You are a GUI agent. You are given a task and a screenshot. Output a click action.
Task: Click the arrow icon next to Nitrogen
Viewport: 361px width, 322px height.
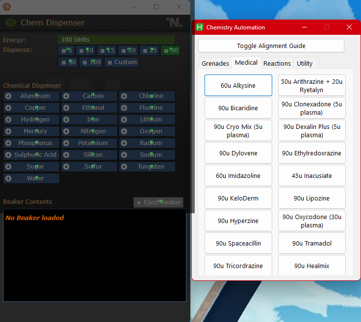[x=66, y=131]
